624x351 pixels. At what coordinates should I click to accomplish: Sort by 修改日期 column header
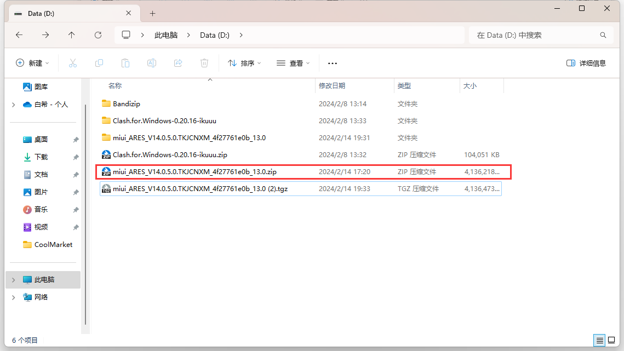[332, 85]
